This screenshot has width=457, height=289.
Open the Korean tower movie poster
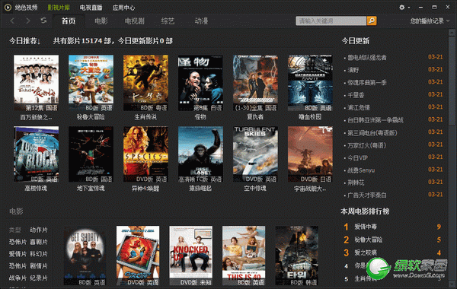297,256
